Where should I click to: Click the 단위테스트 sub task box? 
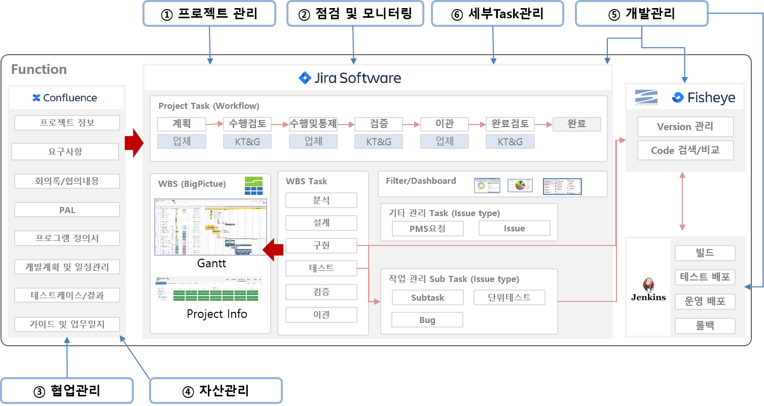pos(510,298)
